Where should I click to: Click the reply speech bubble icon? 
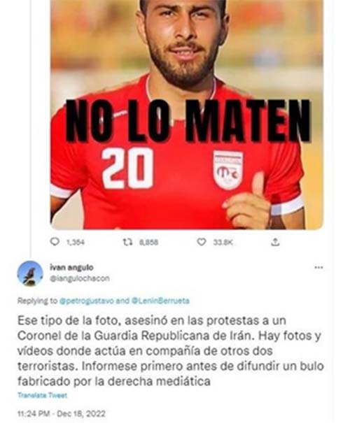[x=55, y=241]
